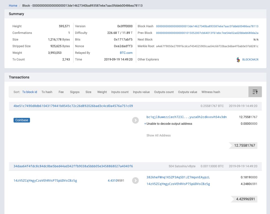The width and height of the screenshot is (270, 214).
Task: Go to the Home breadcrumb
Action: tap(13, 5)
